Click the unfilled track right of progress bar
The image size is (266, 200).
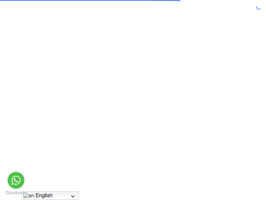coord(223,0)
